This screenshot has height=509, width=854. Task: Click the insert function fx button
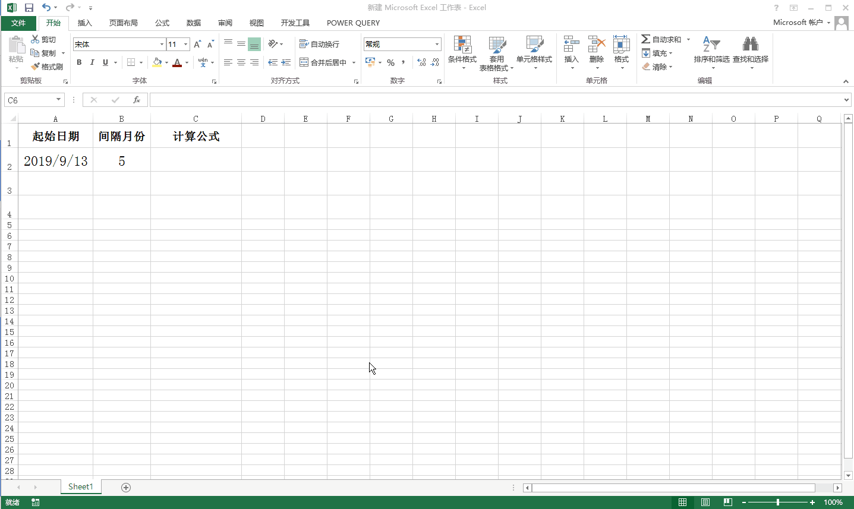(137, 100)
